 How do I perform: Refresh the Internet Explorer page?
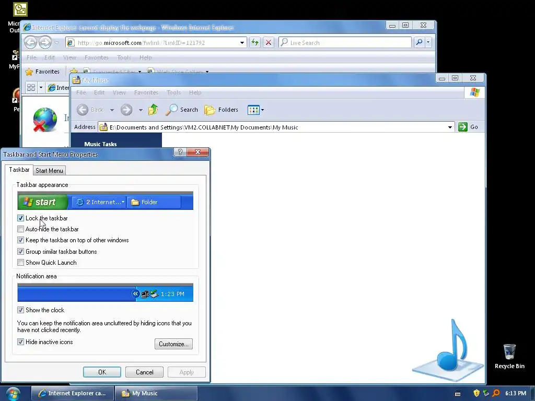tap(255, 43)
